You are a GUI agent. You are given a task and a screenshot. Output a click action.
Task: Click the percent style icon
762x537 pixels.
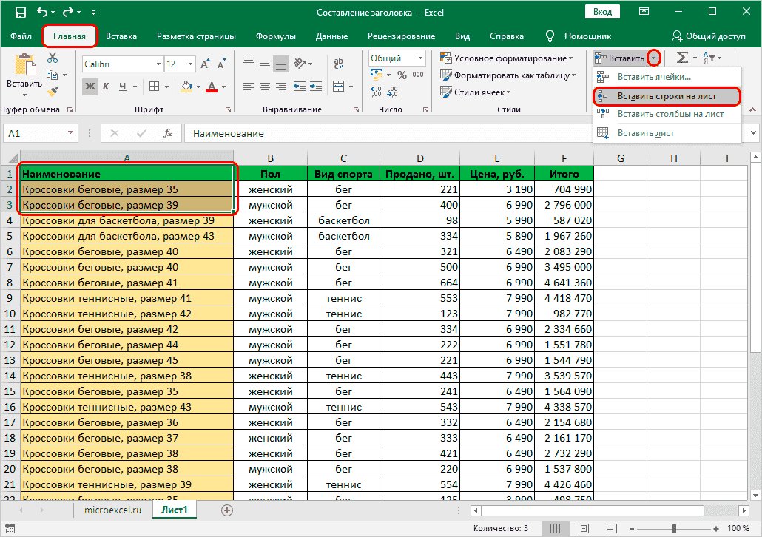(402, 75)
